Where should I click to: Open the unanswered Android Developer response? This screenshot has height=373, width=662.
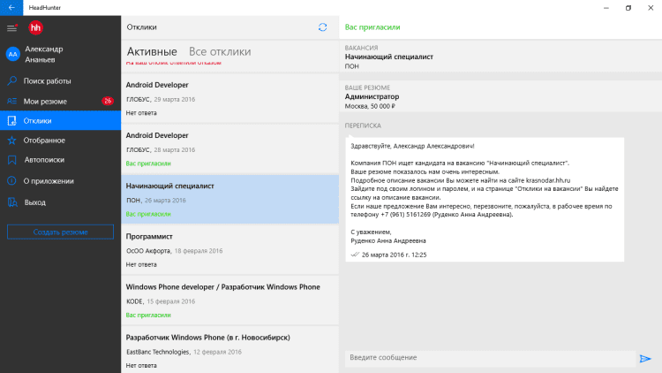coord(229,99)
